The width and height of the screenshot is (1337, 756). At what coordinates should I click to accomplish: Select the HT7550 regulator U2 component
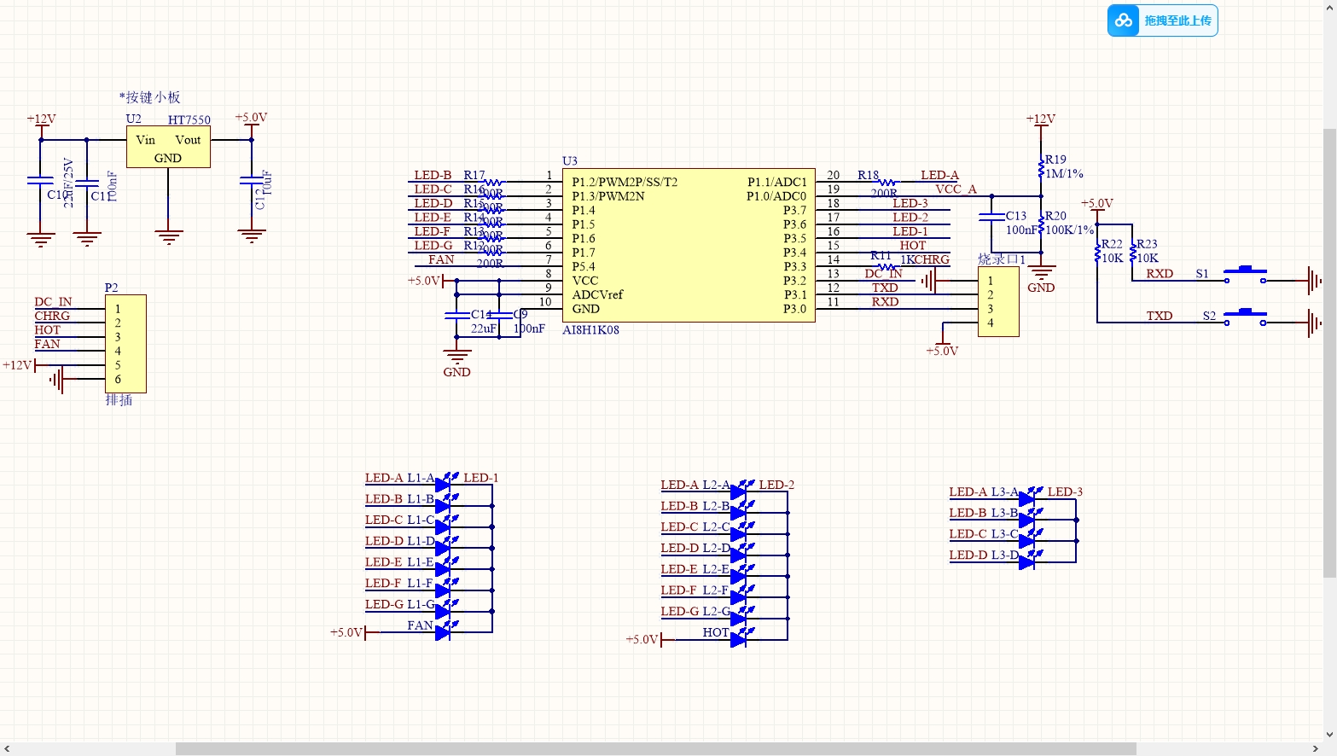(168, 148)
